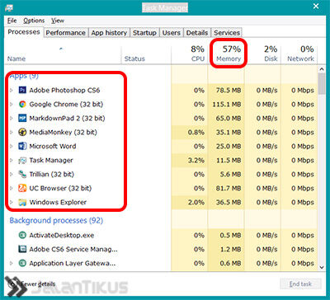Expand the Microsoft Word row
This screenshot has height=300, width=330.
tap(12, 146)
